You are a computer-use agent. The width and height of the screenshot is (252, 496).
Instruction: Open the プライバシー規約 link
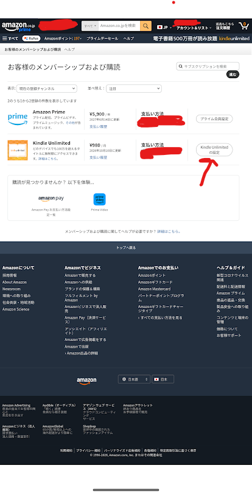pos(88,450)
